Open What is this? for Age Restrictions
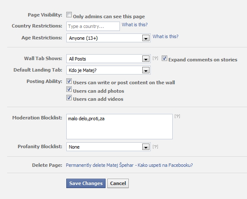The width and height of the screenshot is (247, 199). point(166,36)
